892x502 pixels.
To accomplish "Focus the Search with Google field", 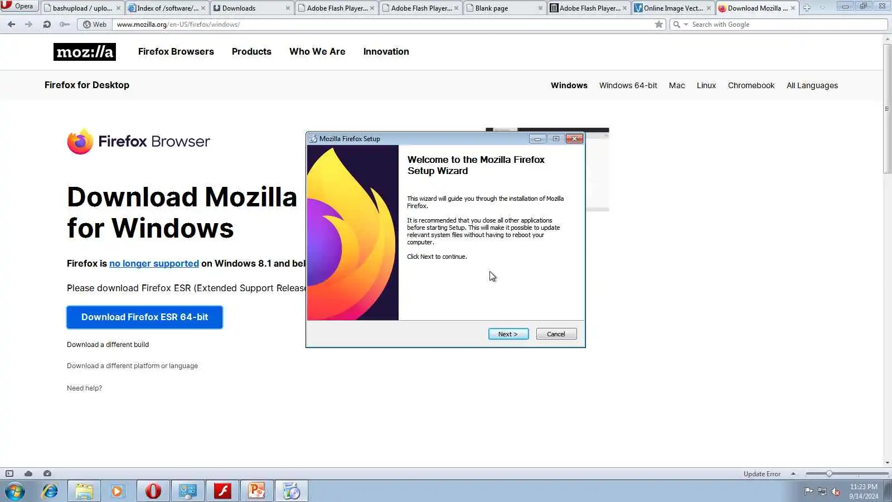I will 787,25.
